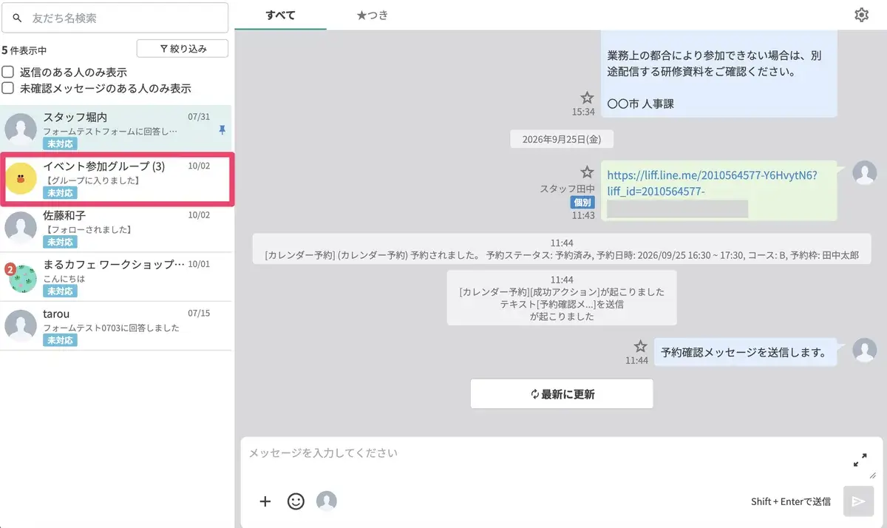Click 未対応 tag under イベント参加グループ
887x528 pixels.
click(60, 193)
